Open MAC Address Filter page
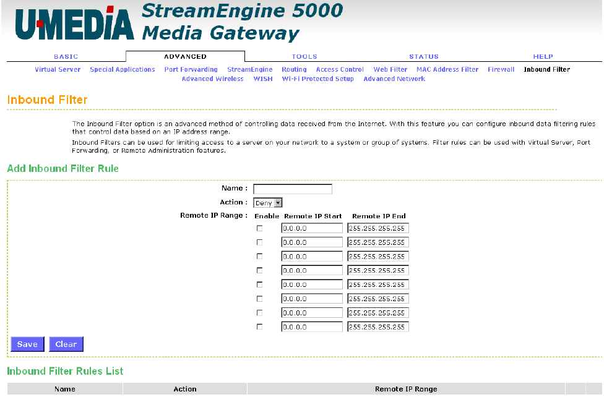Screen dimensions: 604x397 tap(447, 69)
